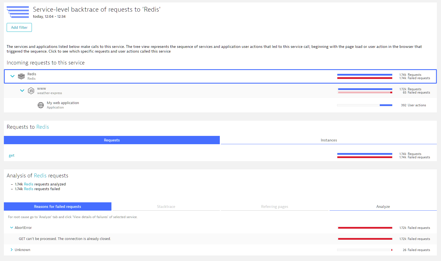The width and height of the screenshot is (441, 261).
Task: Select the Redis service tree row
Action: click(220, 76)
